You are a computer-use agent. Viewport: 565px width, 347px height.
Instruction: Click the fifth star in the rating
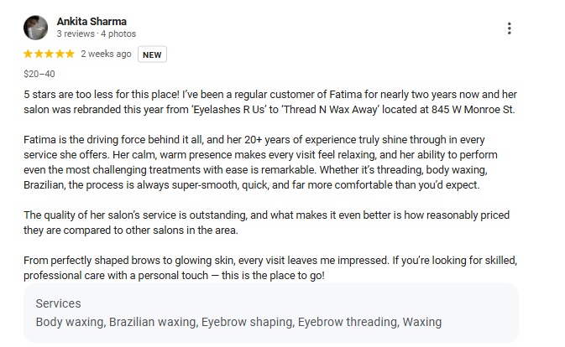[x=70, y=54]
